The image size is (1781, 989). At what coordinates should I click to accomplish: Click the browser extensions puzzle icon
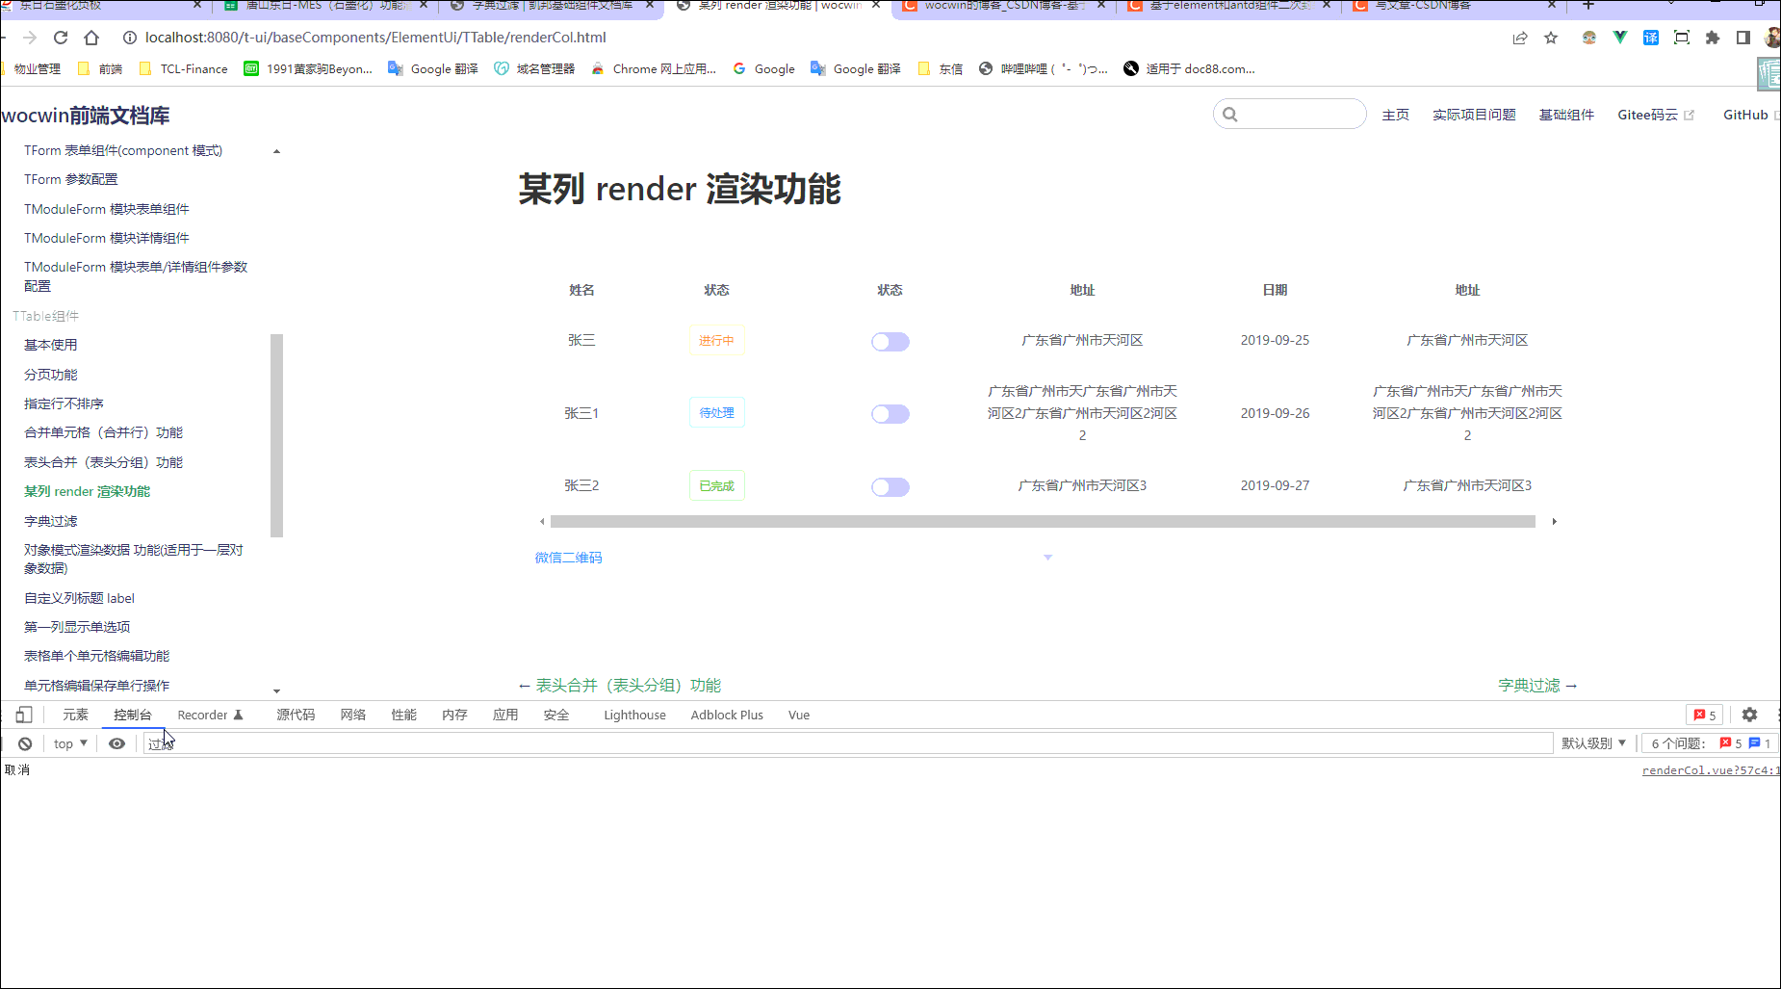[x=1713, y=38]
